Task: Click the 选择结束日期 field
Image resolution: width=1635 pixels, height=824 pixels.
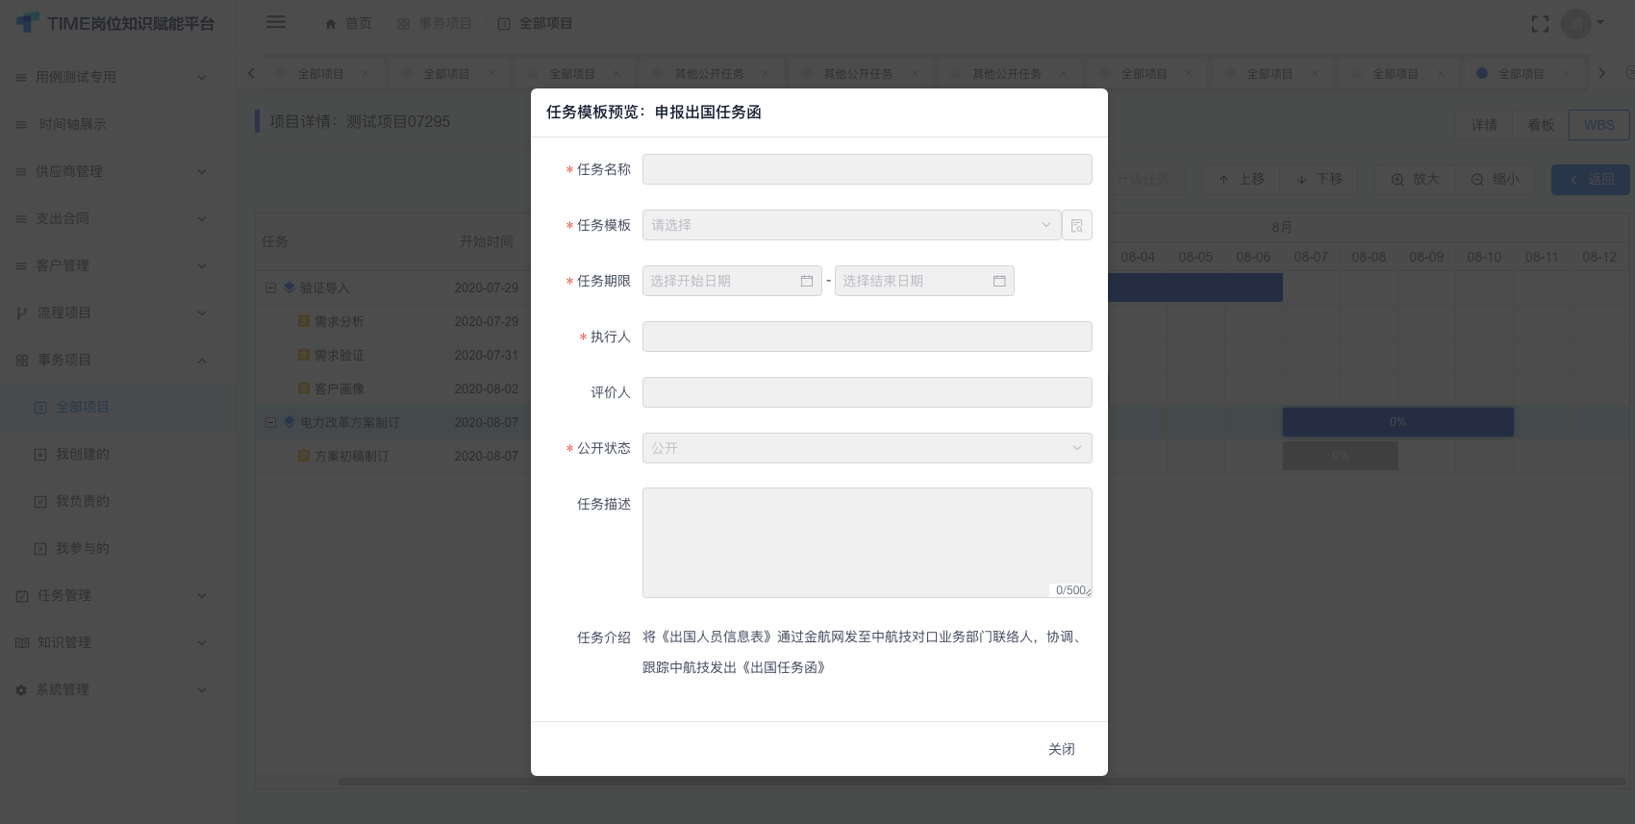Action: tap(924, 281)
